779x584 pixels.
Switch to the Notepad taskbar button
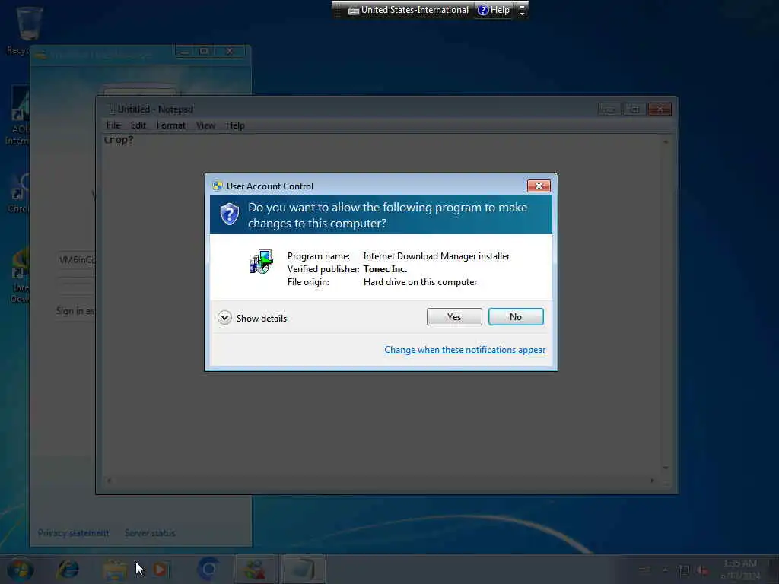click(304, 569)
